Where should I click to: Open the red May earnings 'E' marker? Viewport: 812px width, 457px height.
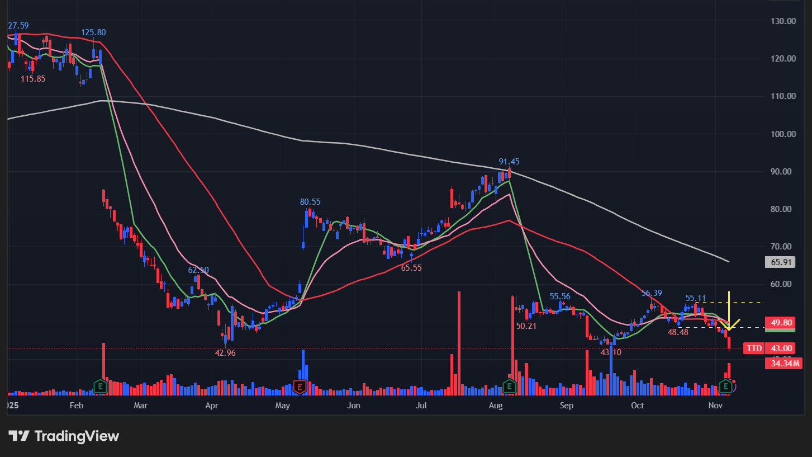pos(300,386)
